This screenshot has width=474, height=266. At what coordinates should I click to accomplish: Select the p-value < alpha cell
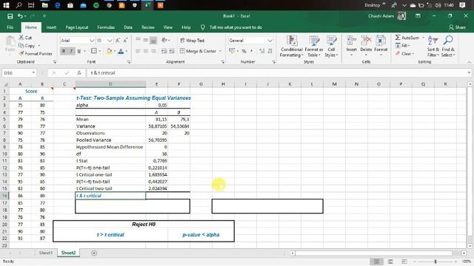[x=201, y=235]
